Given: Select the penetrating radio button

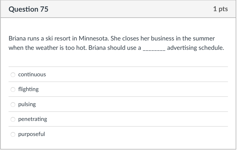Looking at the screenshot, I should tap(13, 119).
